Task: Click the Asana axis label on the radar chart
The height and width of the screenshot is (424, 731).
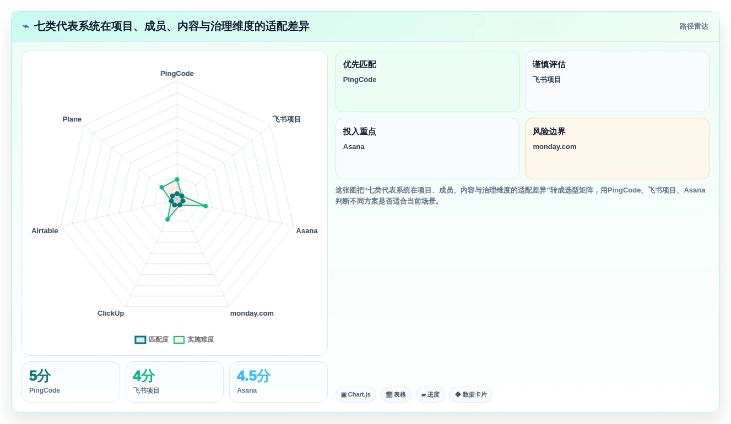Action: (x=307, y=231)
